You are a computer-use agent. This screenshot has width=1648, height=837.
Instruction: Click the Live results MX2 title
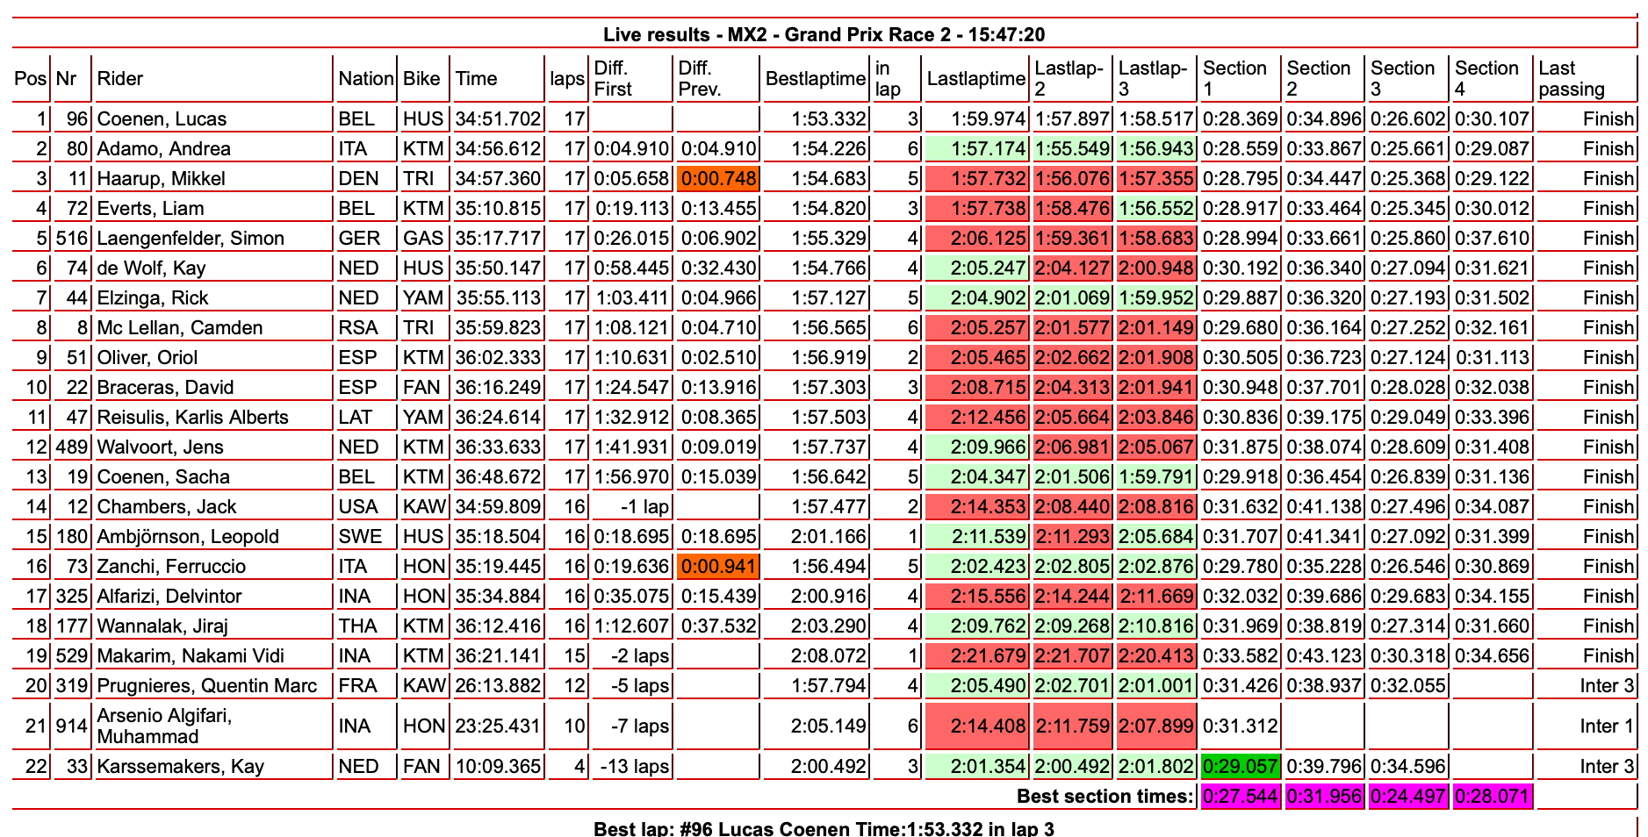click(x=824, y=35)
